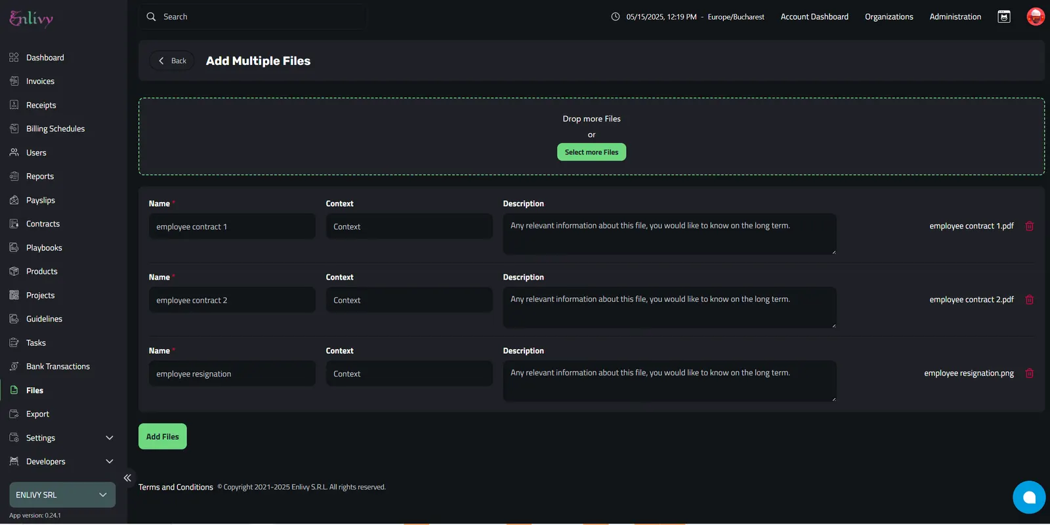The width and height of the screenshot is (1050, 525).
Task: Click the Payslips sidebar icon
Action: 14,200
